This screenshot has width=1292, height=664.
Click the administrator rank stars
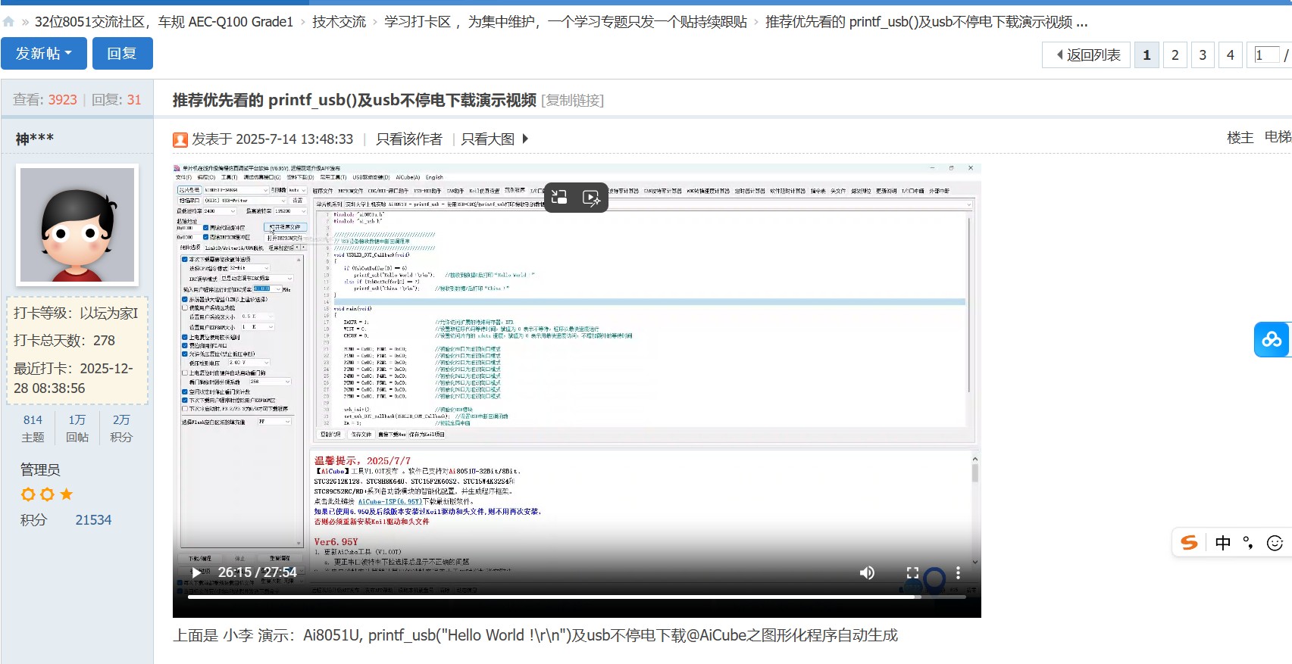47,494
